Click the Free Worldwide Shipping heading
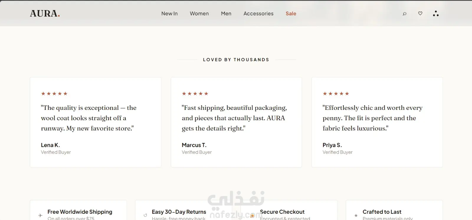 (x=80, y=212)
